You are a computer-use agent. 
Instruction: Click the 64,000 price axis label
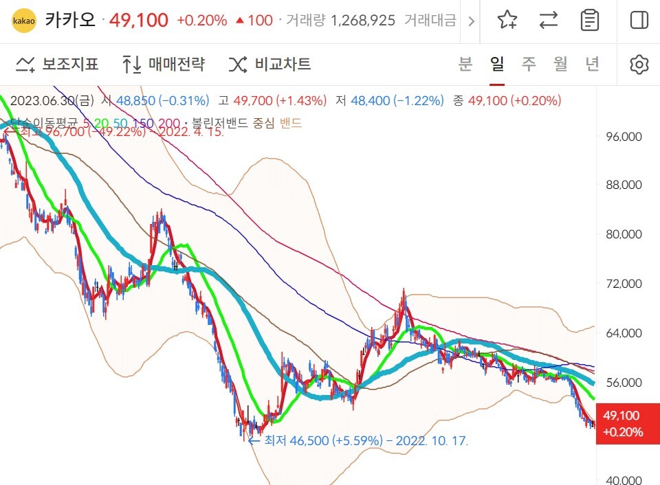point(624,333)
